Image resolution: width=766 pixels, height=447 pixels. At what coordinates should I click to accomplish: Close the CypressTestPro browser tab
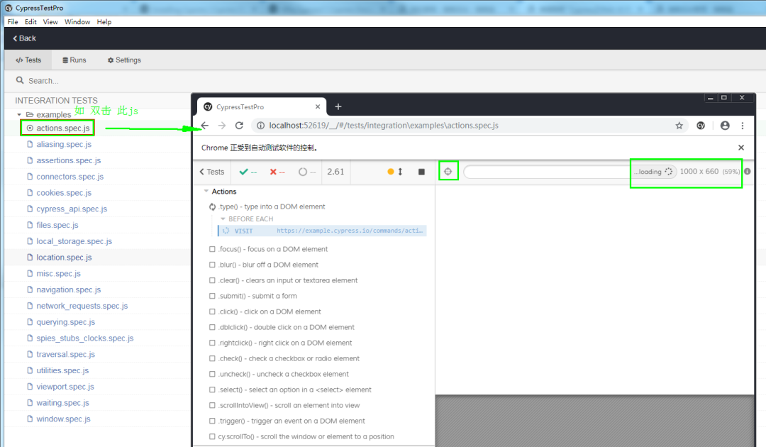(x=318, y=106)
